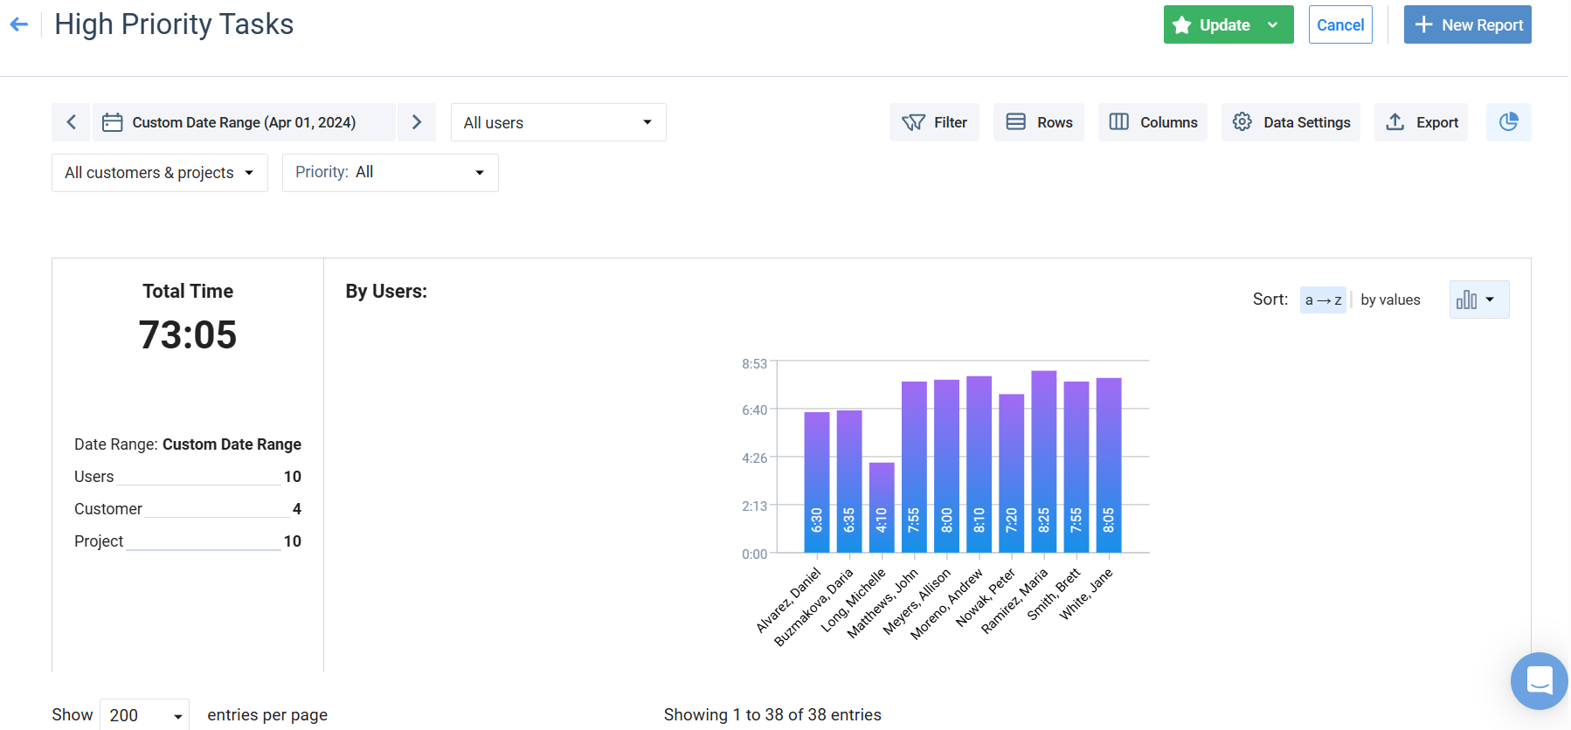Open the Filter options
This screenshot has height=730, width=1571.
pyautogui.click(x=934, y=122)
